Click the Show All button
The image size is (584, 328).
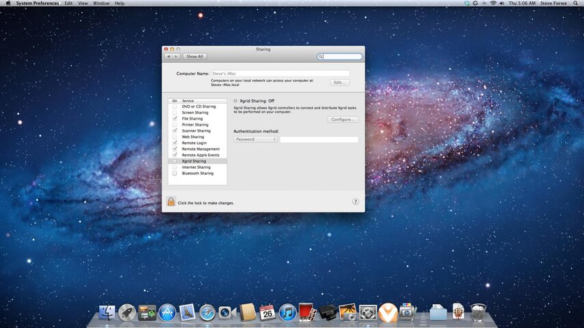(195, 56)
